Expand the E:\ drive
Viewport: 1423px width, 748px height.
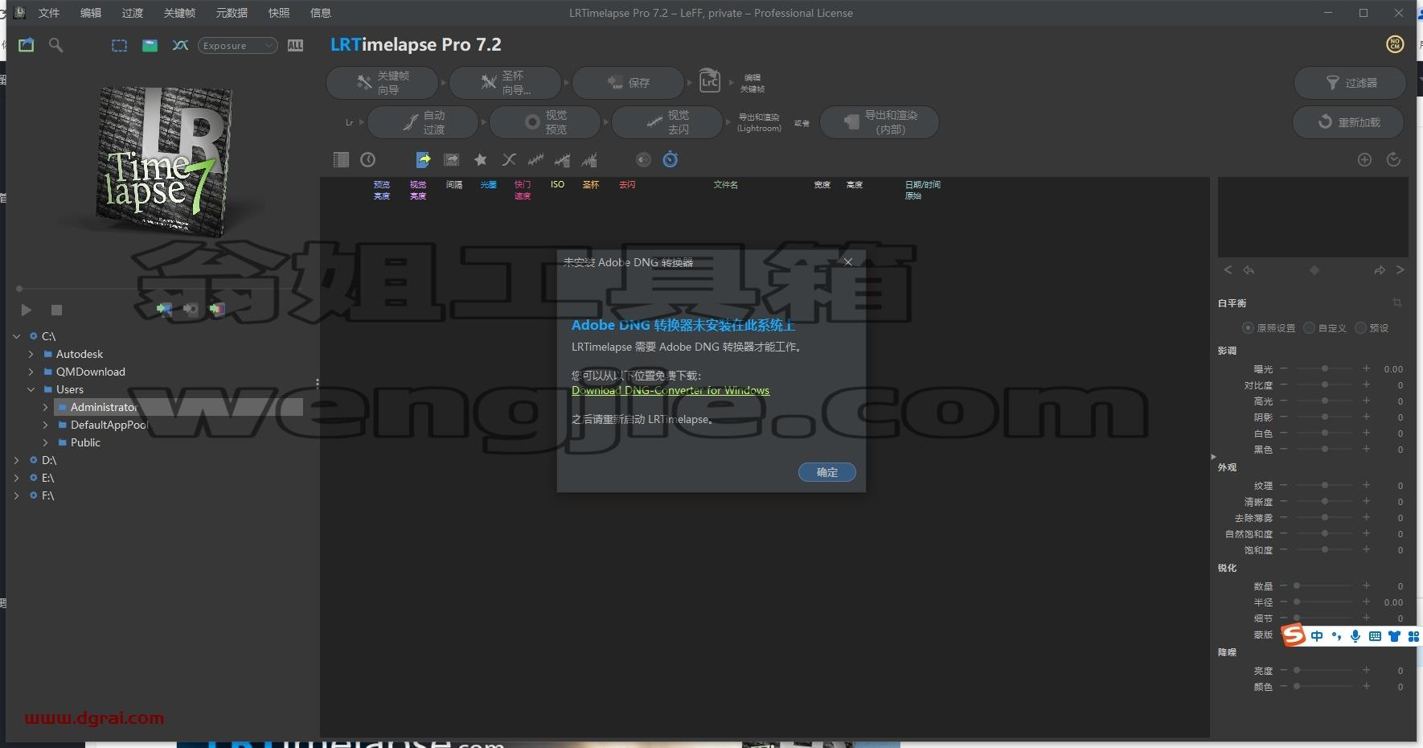[x=17, y=478]
